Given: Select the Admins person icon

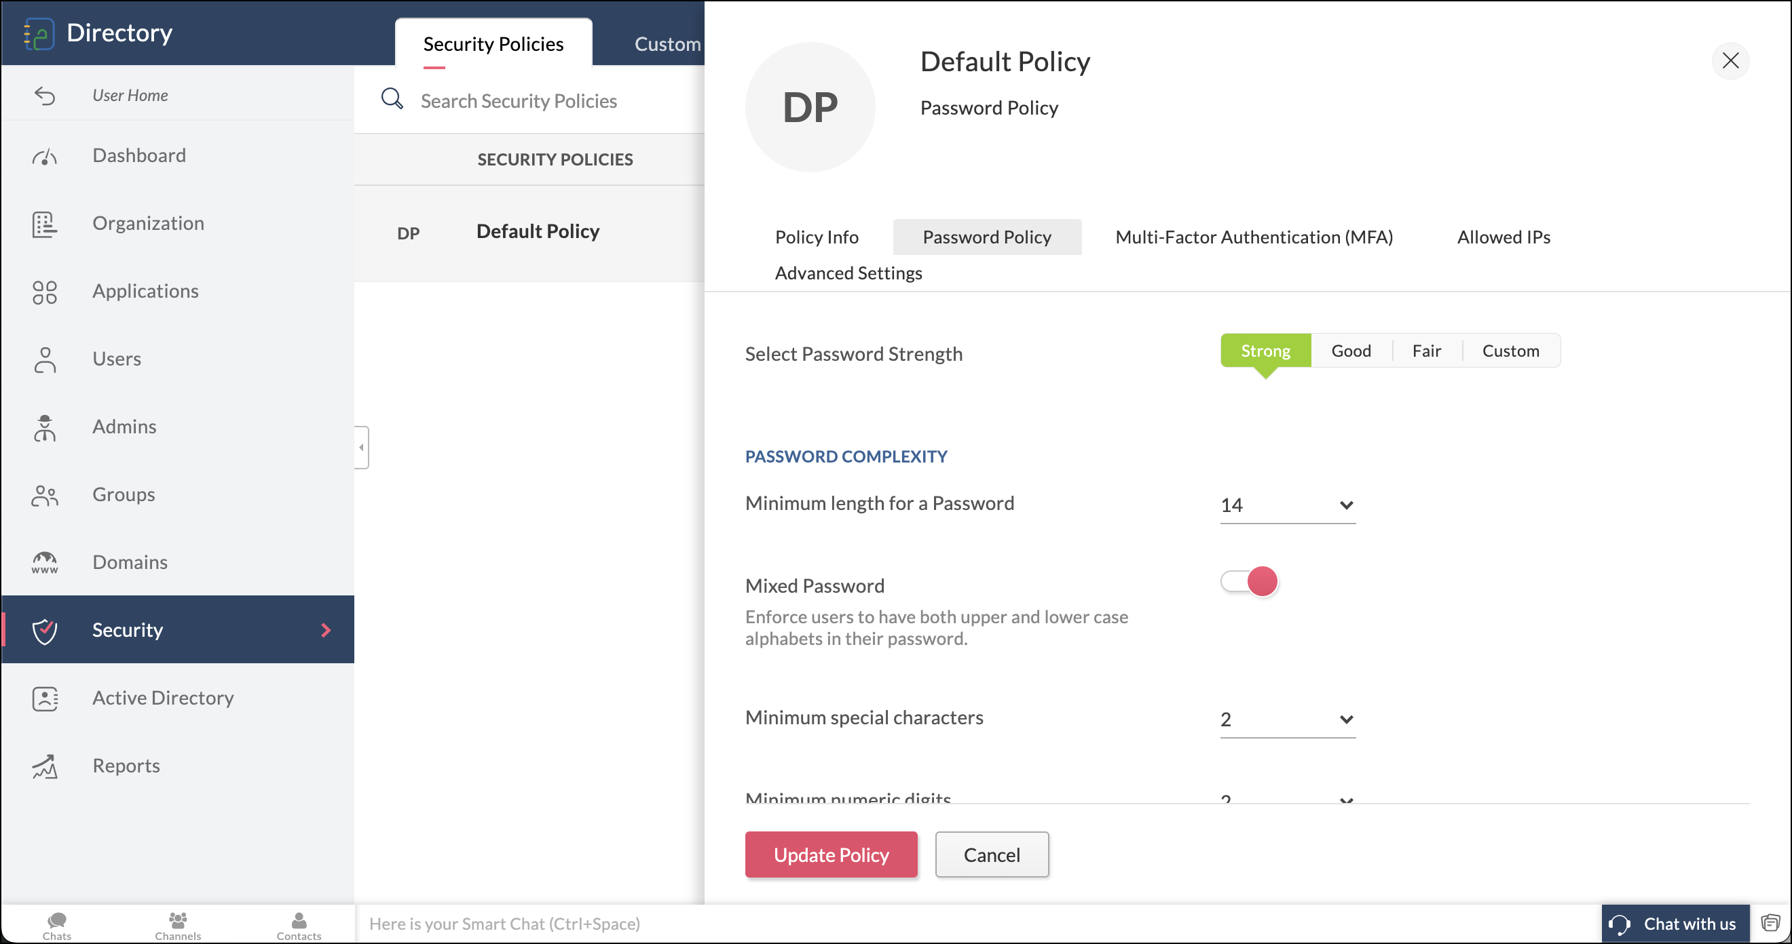Looking at the screenshot, I should 45,427.
